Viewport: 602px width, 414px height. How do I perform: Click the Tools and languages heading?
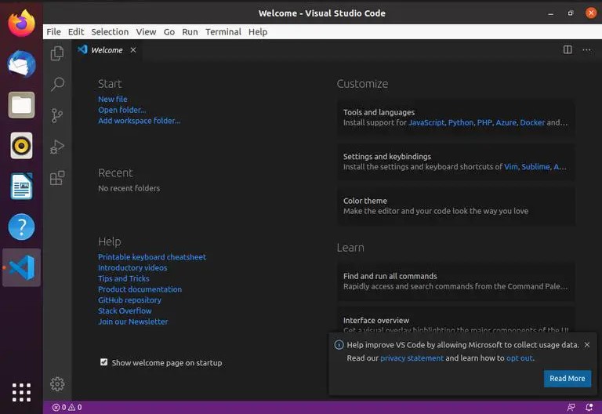(379, 112)
